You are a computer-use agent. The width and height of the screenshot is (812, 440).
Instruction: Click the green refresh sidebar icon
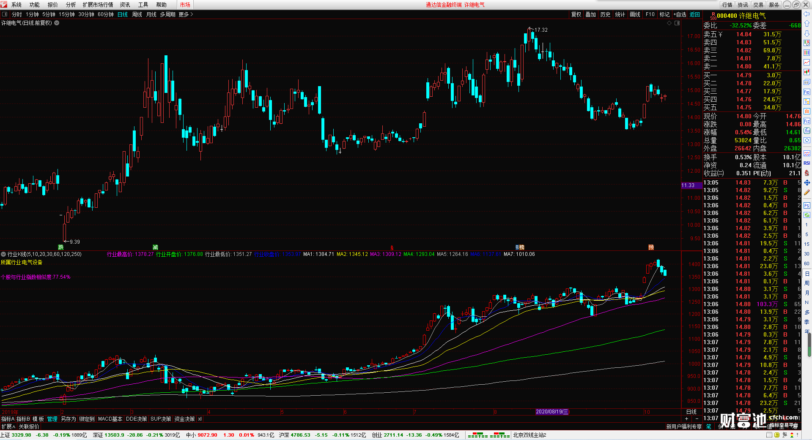[807, 215]
